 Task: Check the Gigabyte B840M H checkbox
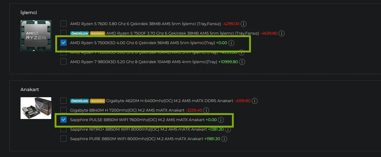click(63, 110)
